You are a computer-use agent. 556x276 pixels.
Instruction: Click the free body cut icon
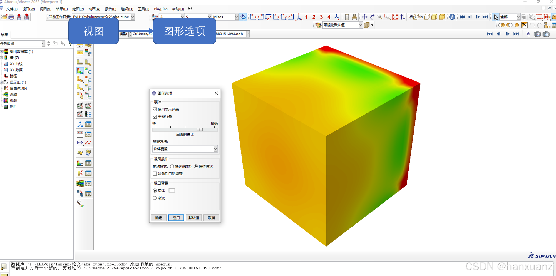pos(80,173)
